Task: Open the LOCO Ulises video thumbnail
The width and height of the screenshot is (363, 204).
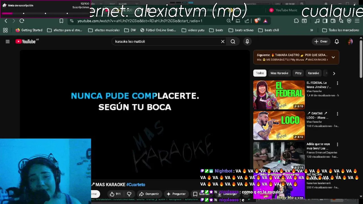Action: [279, 126]
